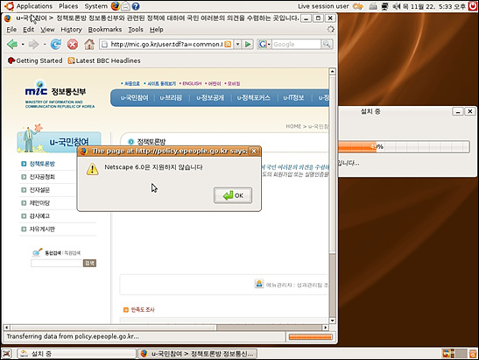Open the Tools menu
Viewport: 479px width, 360px height.
(x=136, y=29)
